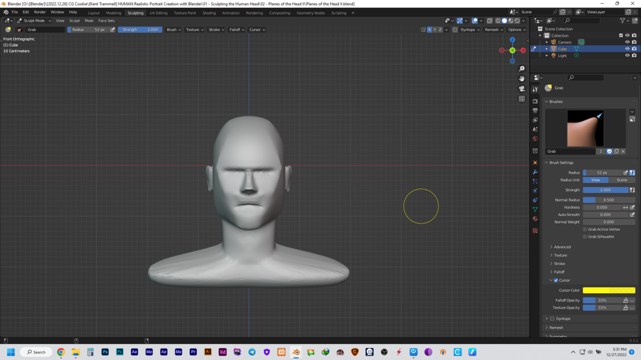Open the Modifiers wrench tab

pos(535,172)
